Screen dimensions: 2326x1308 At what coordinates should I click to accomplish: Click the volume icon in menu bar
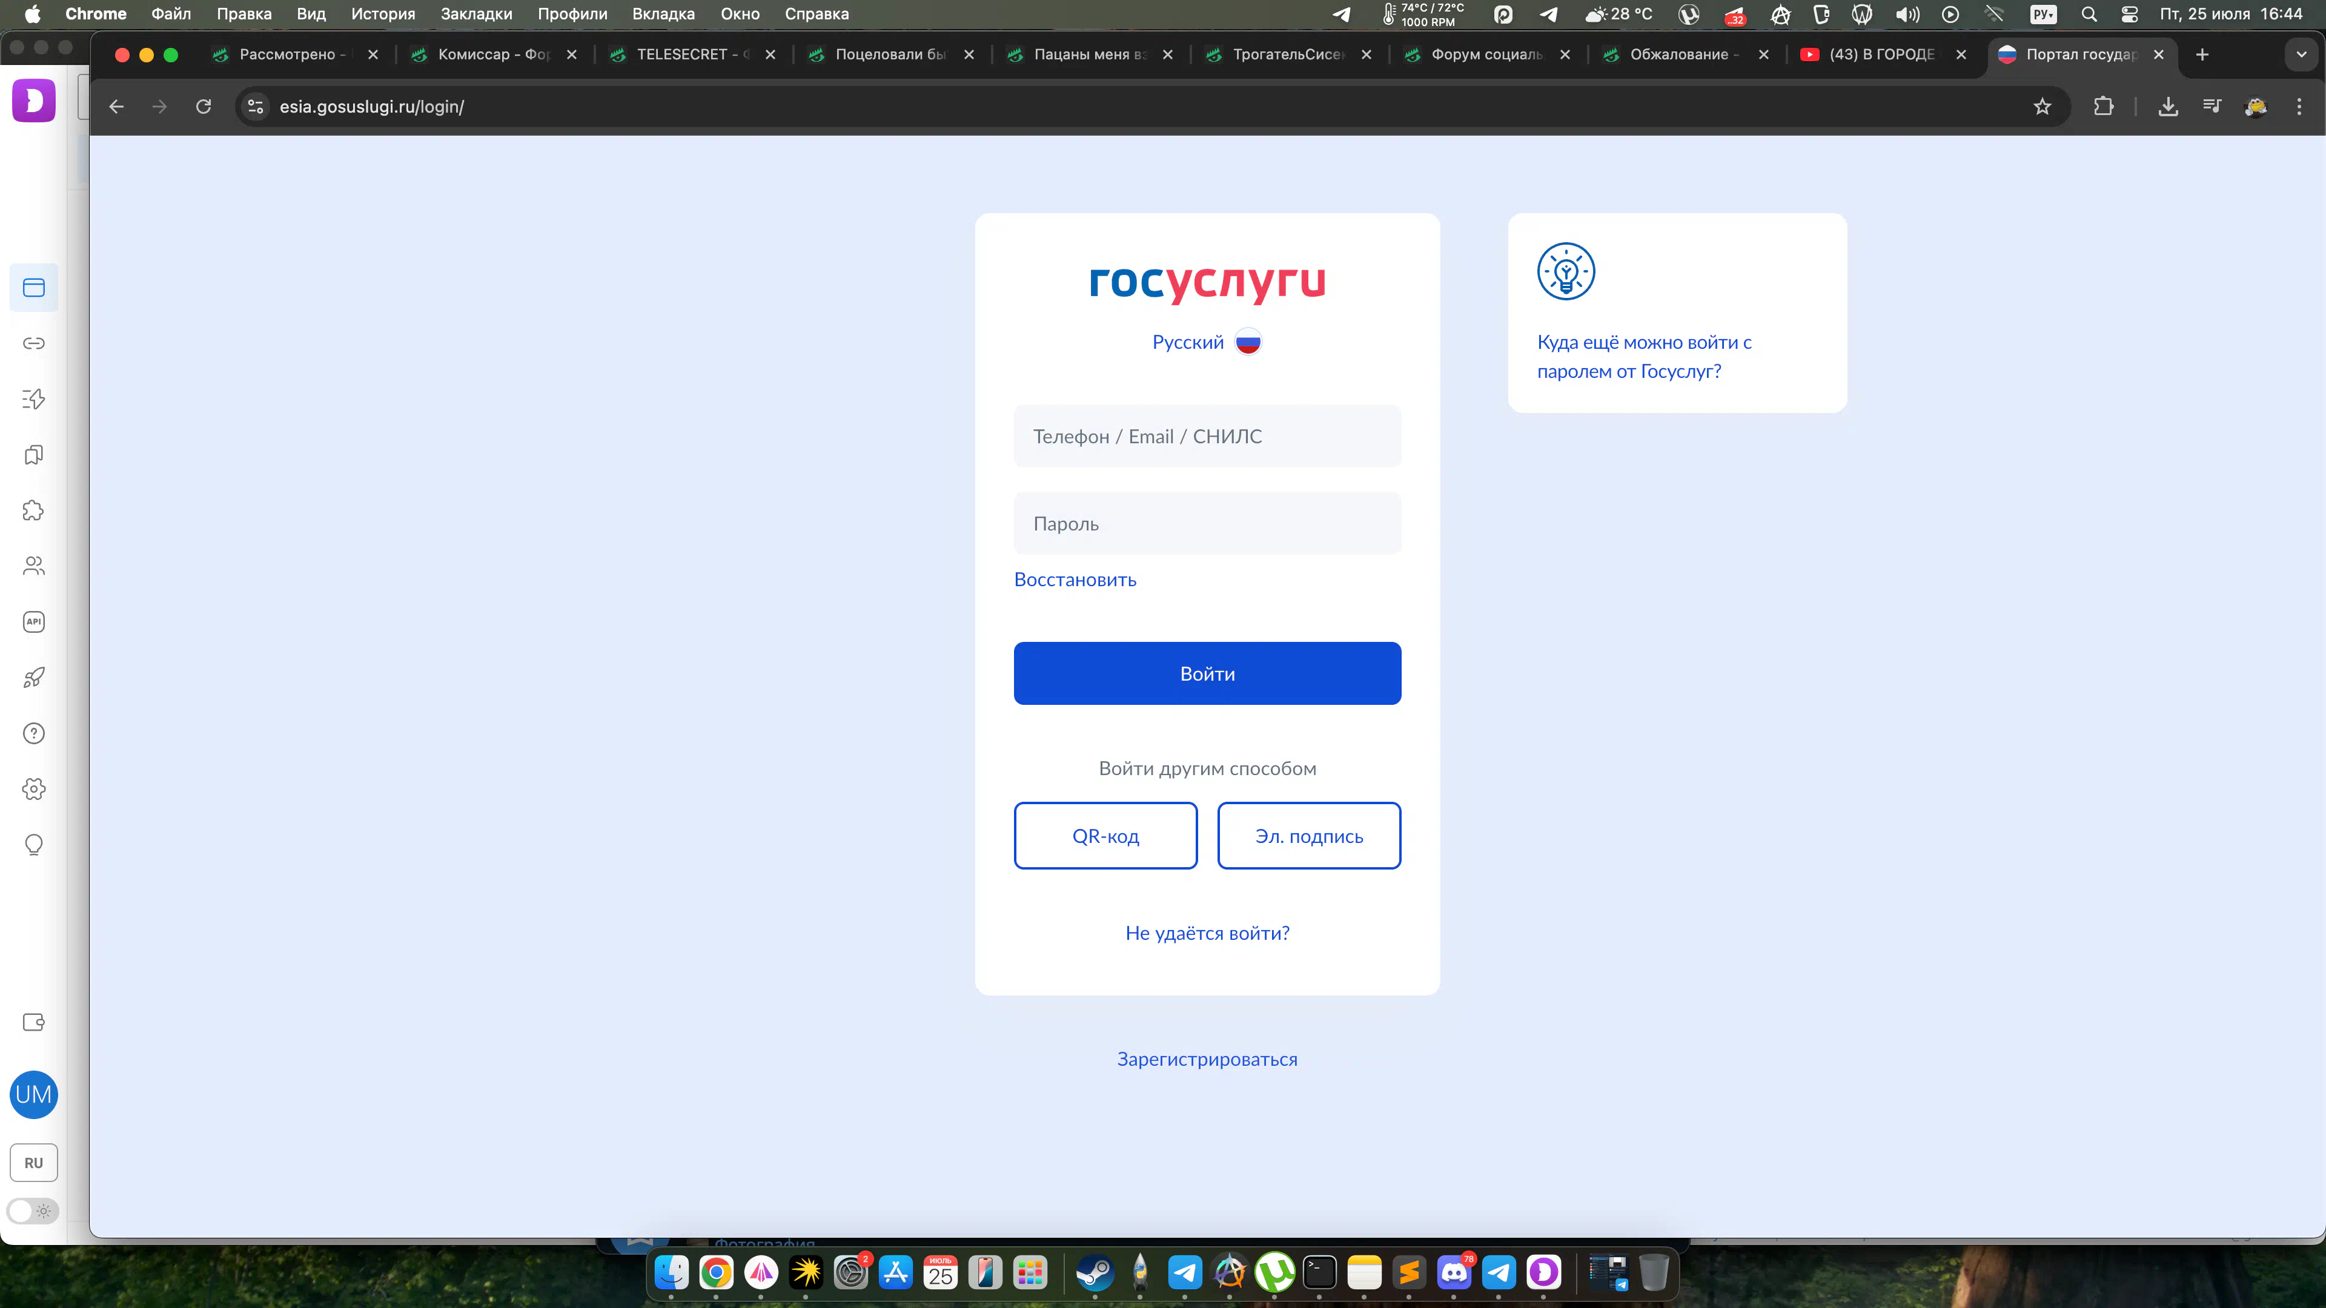point(1907,13)
